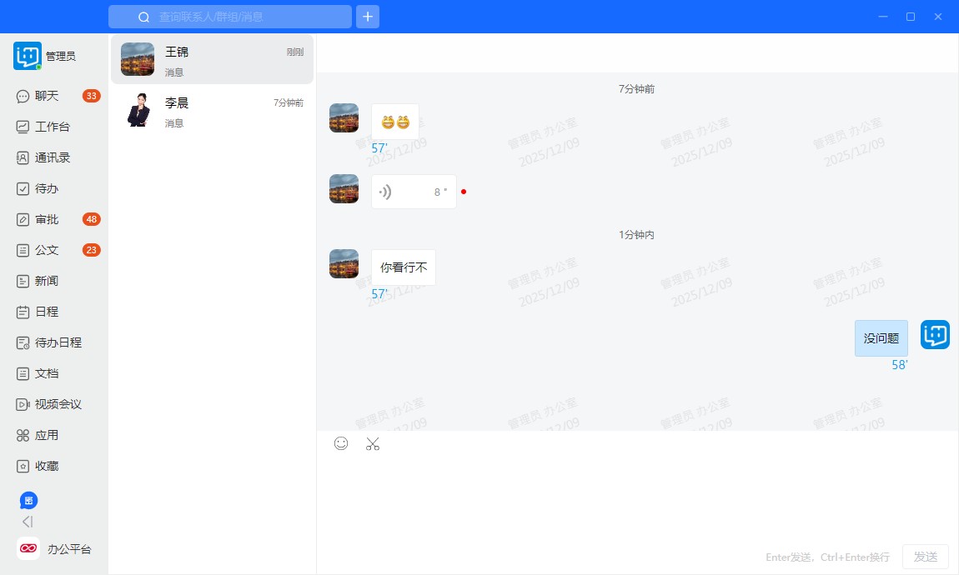Go to 工作台 workbench in sidebar

[x=52, y=127]
